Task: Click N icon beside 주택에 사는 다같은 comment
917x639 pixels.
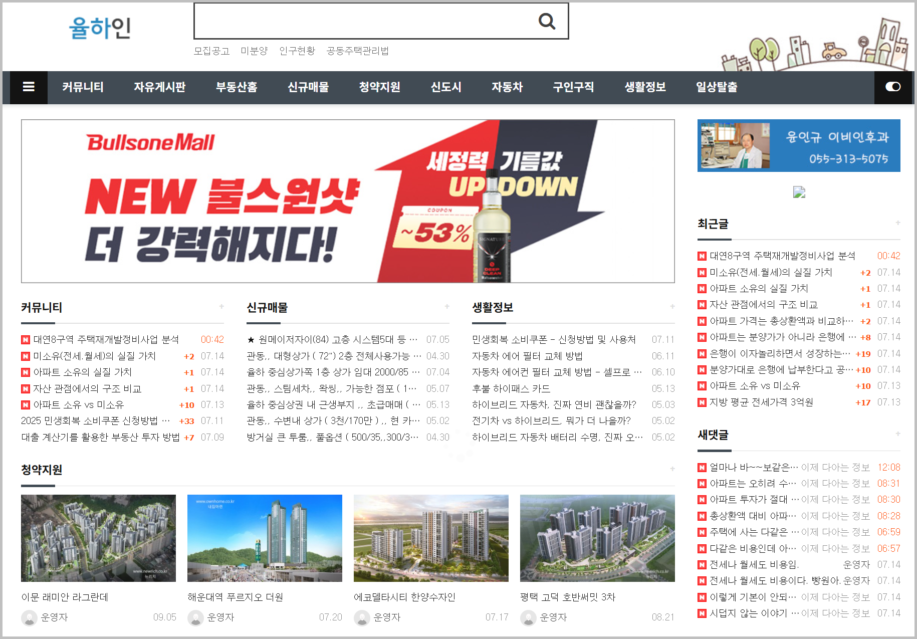Action: coord(702,532)
